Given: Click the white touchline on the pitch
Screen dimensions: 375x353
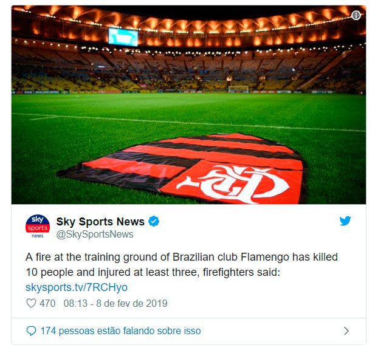Looking at the screenshot, I should (188, 122).
